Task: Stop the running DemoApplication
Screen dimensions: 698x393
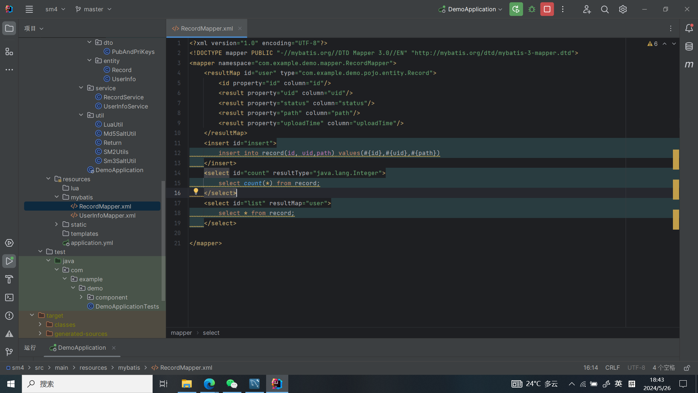Action: click(x=547, y=9)
